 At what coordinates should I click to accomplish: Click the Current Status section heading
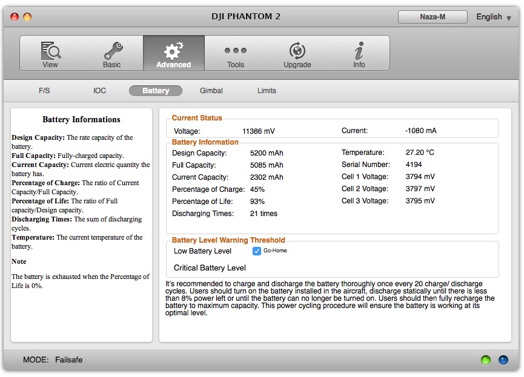[197, 118]
